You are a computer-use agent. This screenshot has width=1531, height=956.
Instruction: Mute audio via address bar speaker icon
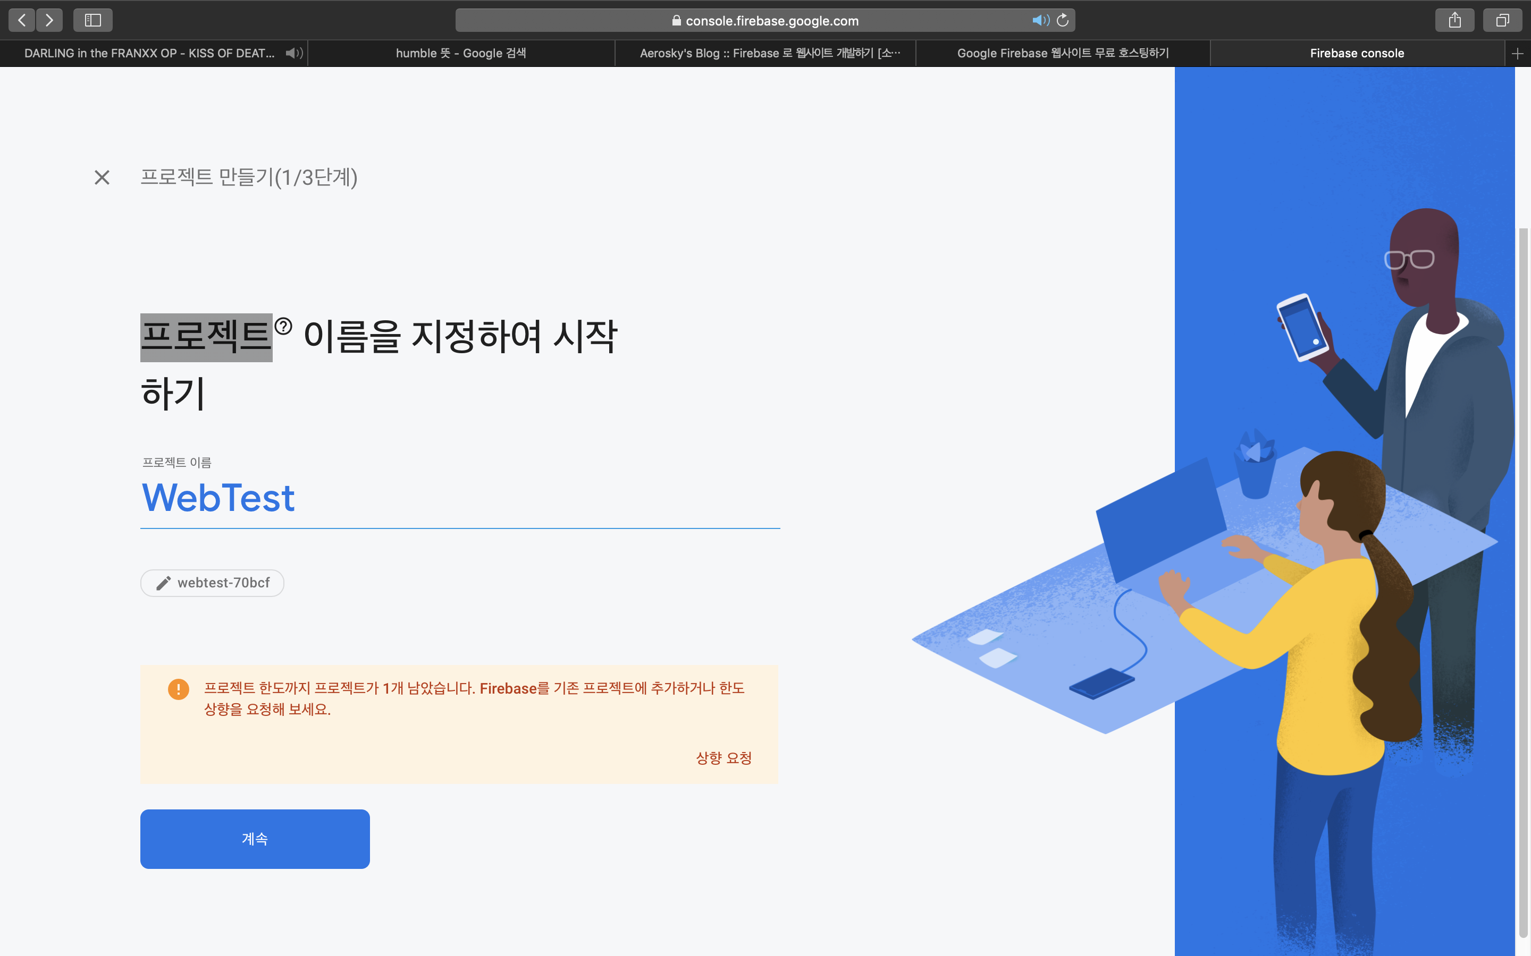pyautogui.click(x=1040, y=20)
